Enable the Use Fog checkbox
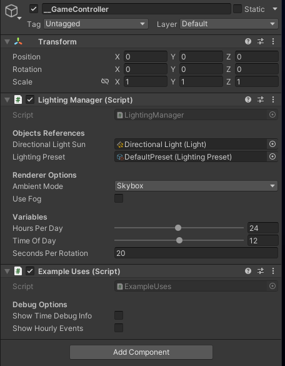This screenshot has width=285, height=366. [119, 198]
